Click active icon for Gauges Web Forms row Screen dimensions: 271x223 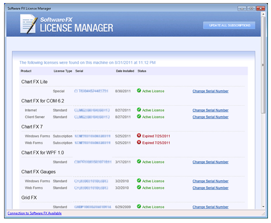(139, 187)
